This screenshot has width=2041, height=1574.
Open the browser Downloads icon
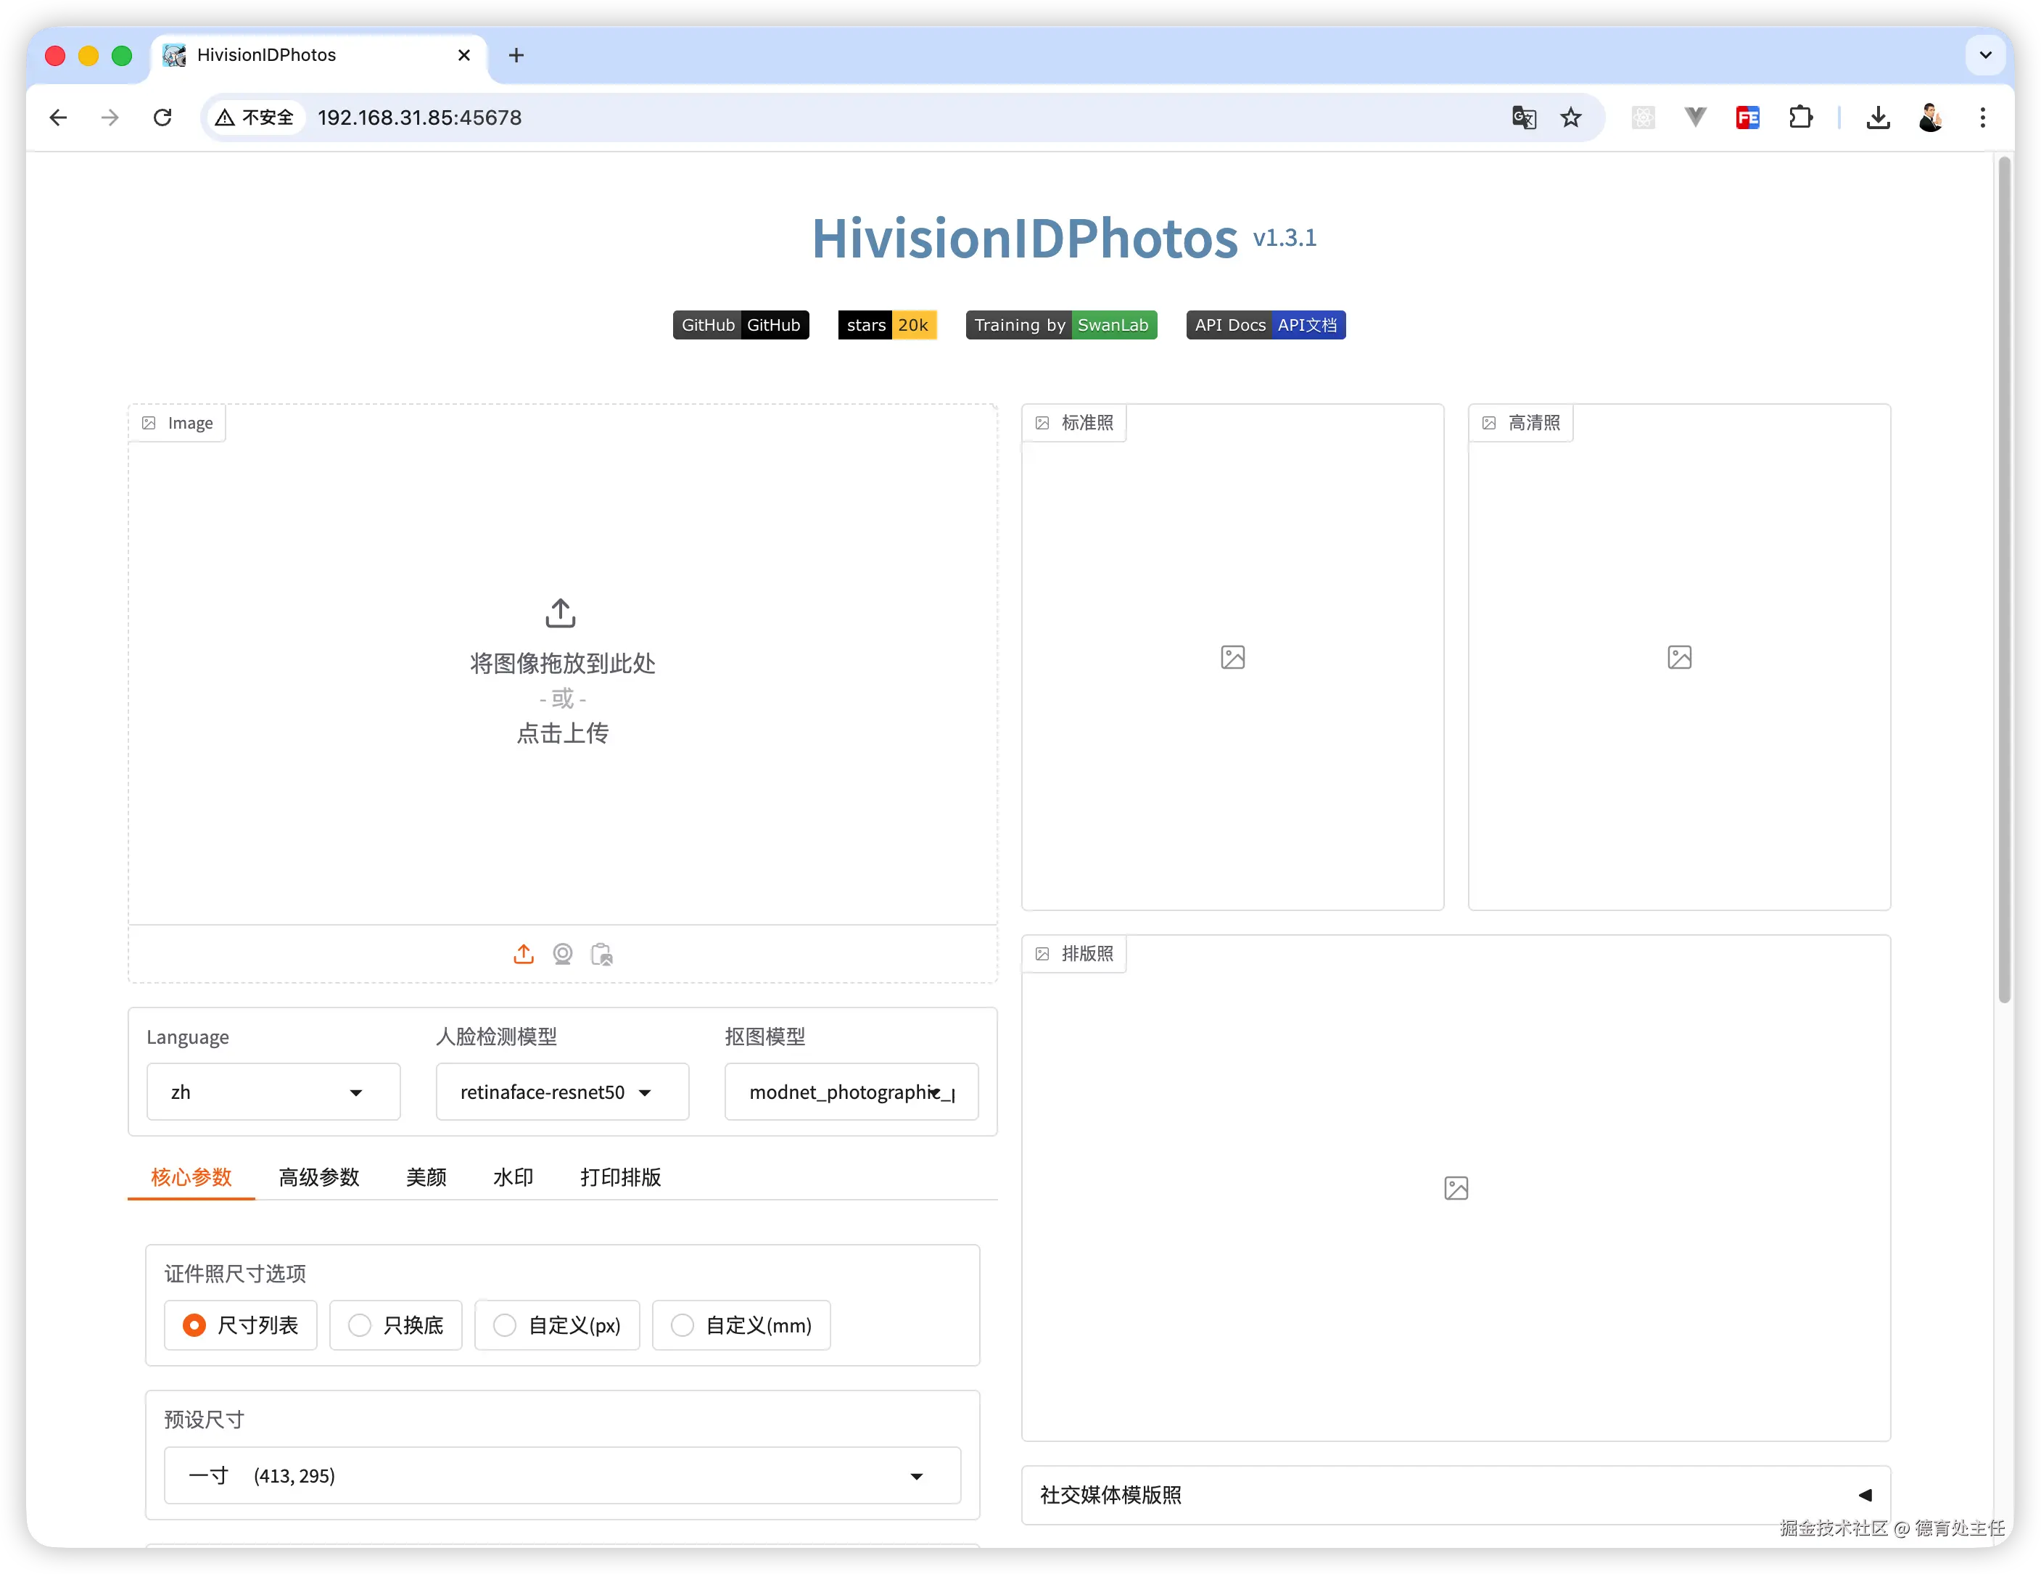(x=1879, y=117)
